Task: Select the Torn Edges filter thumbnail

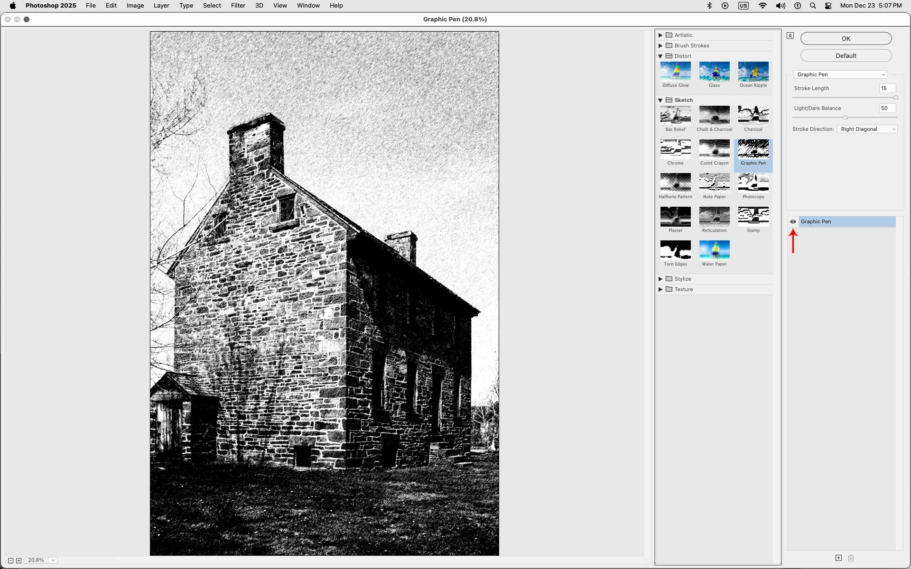Action: 675,250
